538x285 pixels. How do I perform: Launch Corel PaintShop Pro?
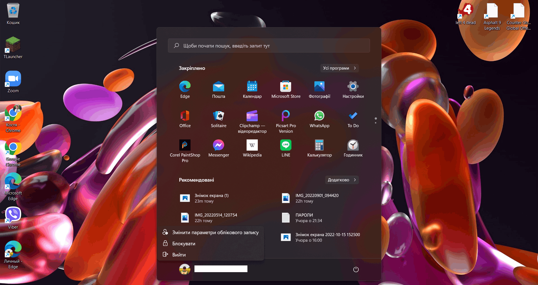tap(185, 151)
